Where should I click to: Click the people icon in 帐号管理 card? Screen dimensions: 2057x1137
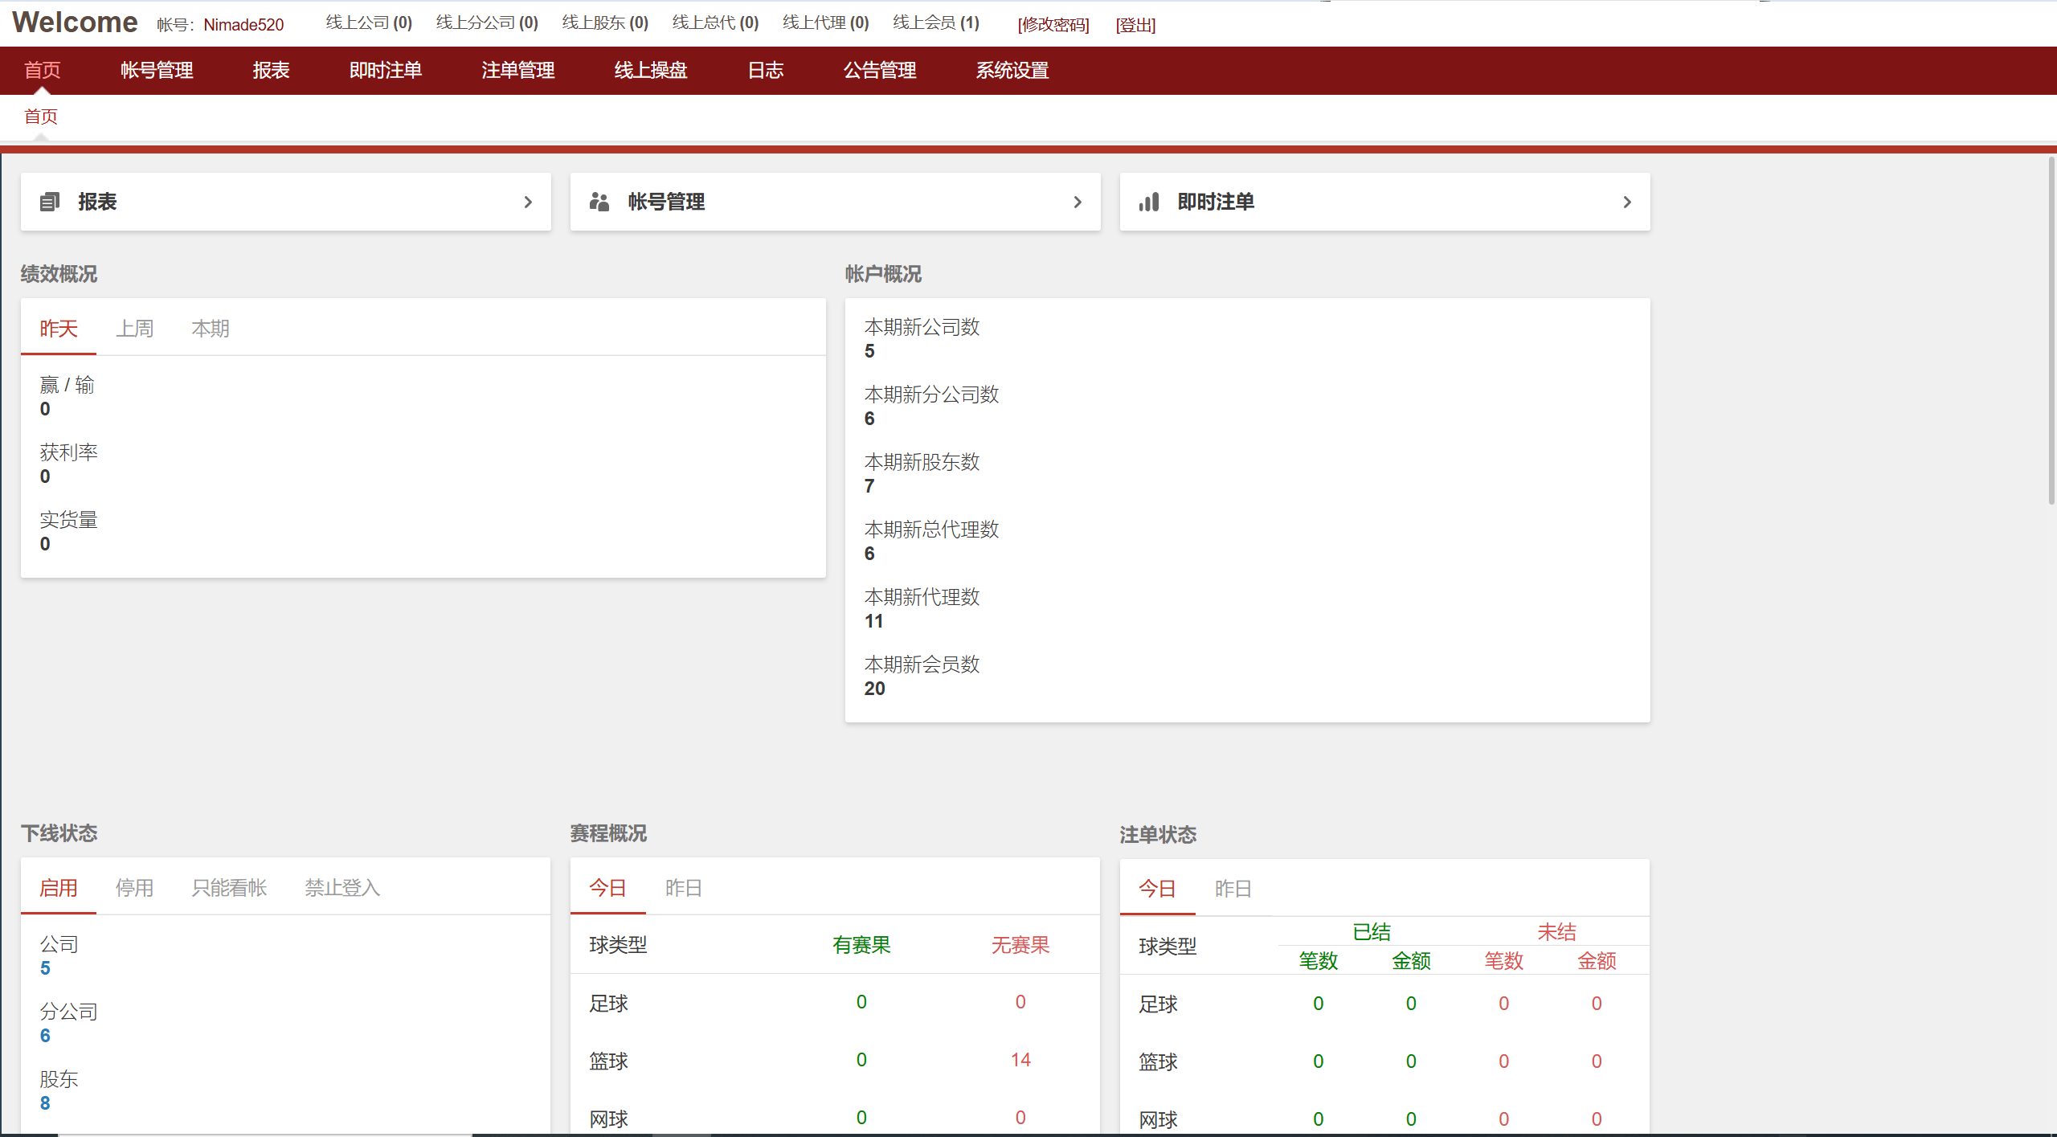tap(599, 202)
